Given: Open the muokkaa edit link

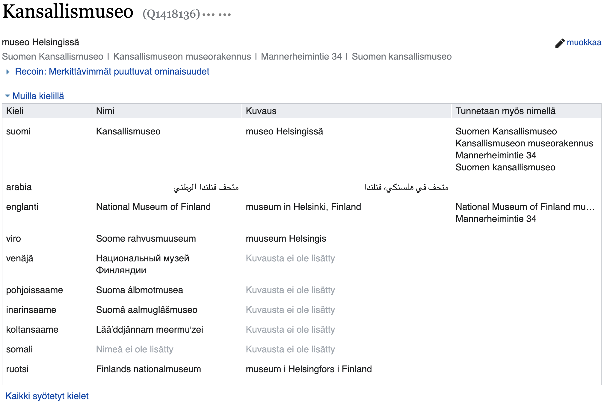Looking at the screenshot, I should pos(584,43).
